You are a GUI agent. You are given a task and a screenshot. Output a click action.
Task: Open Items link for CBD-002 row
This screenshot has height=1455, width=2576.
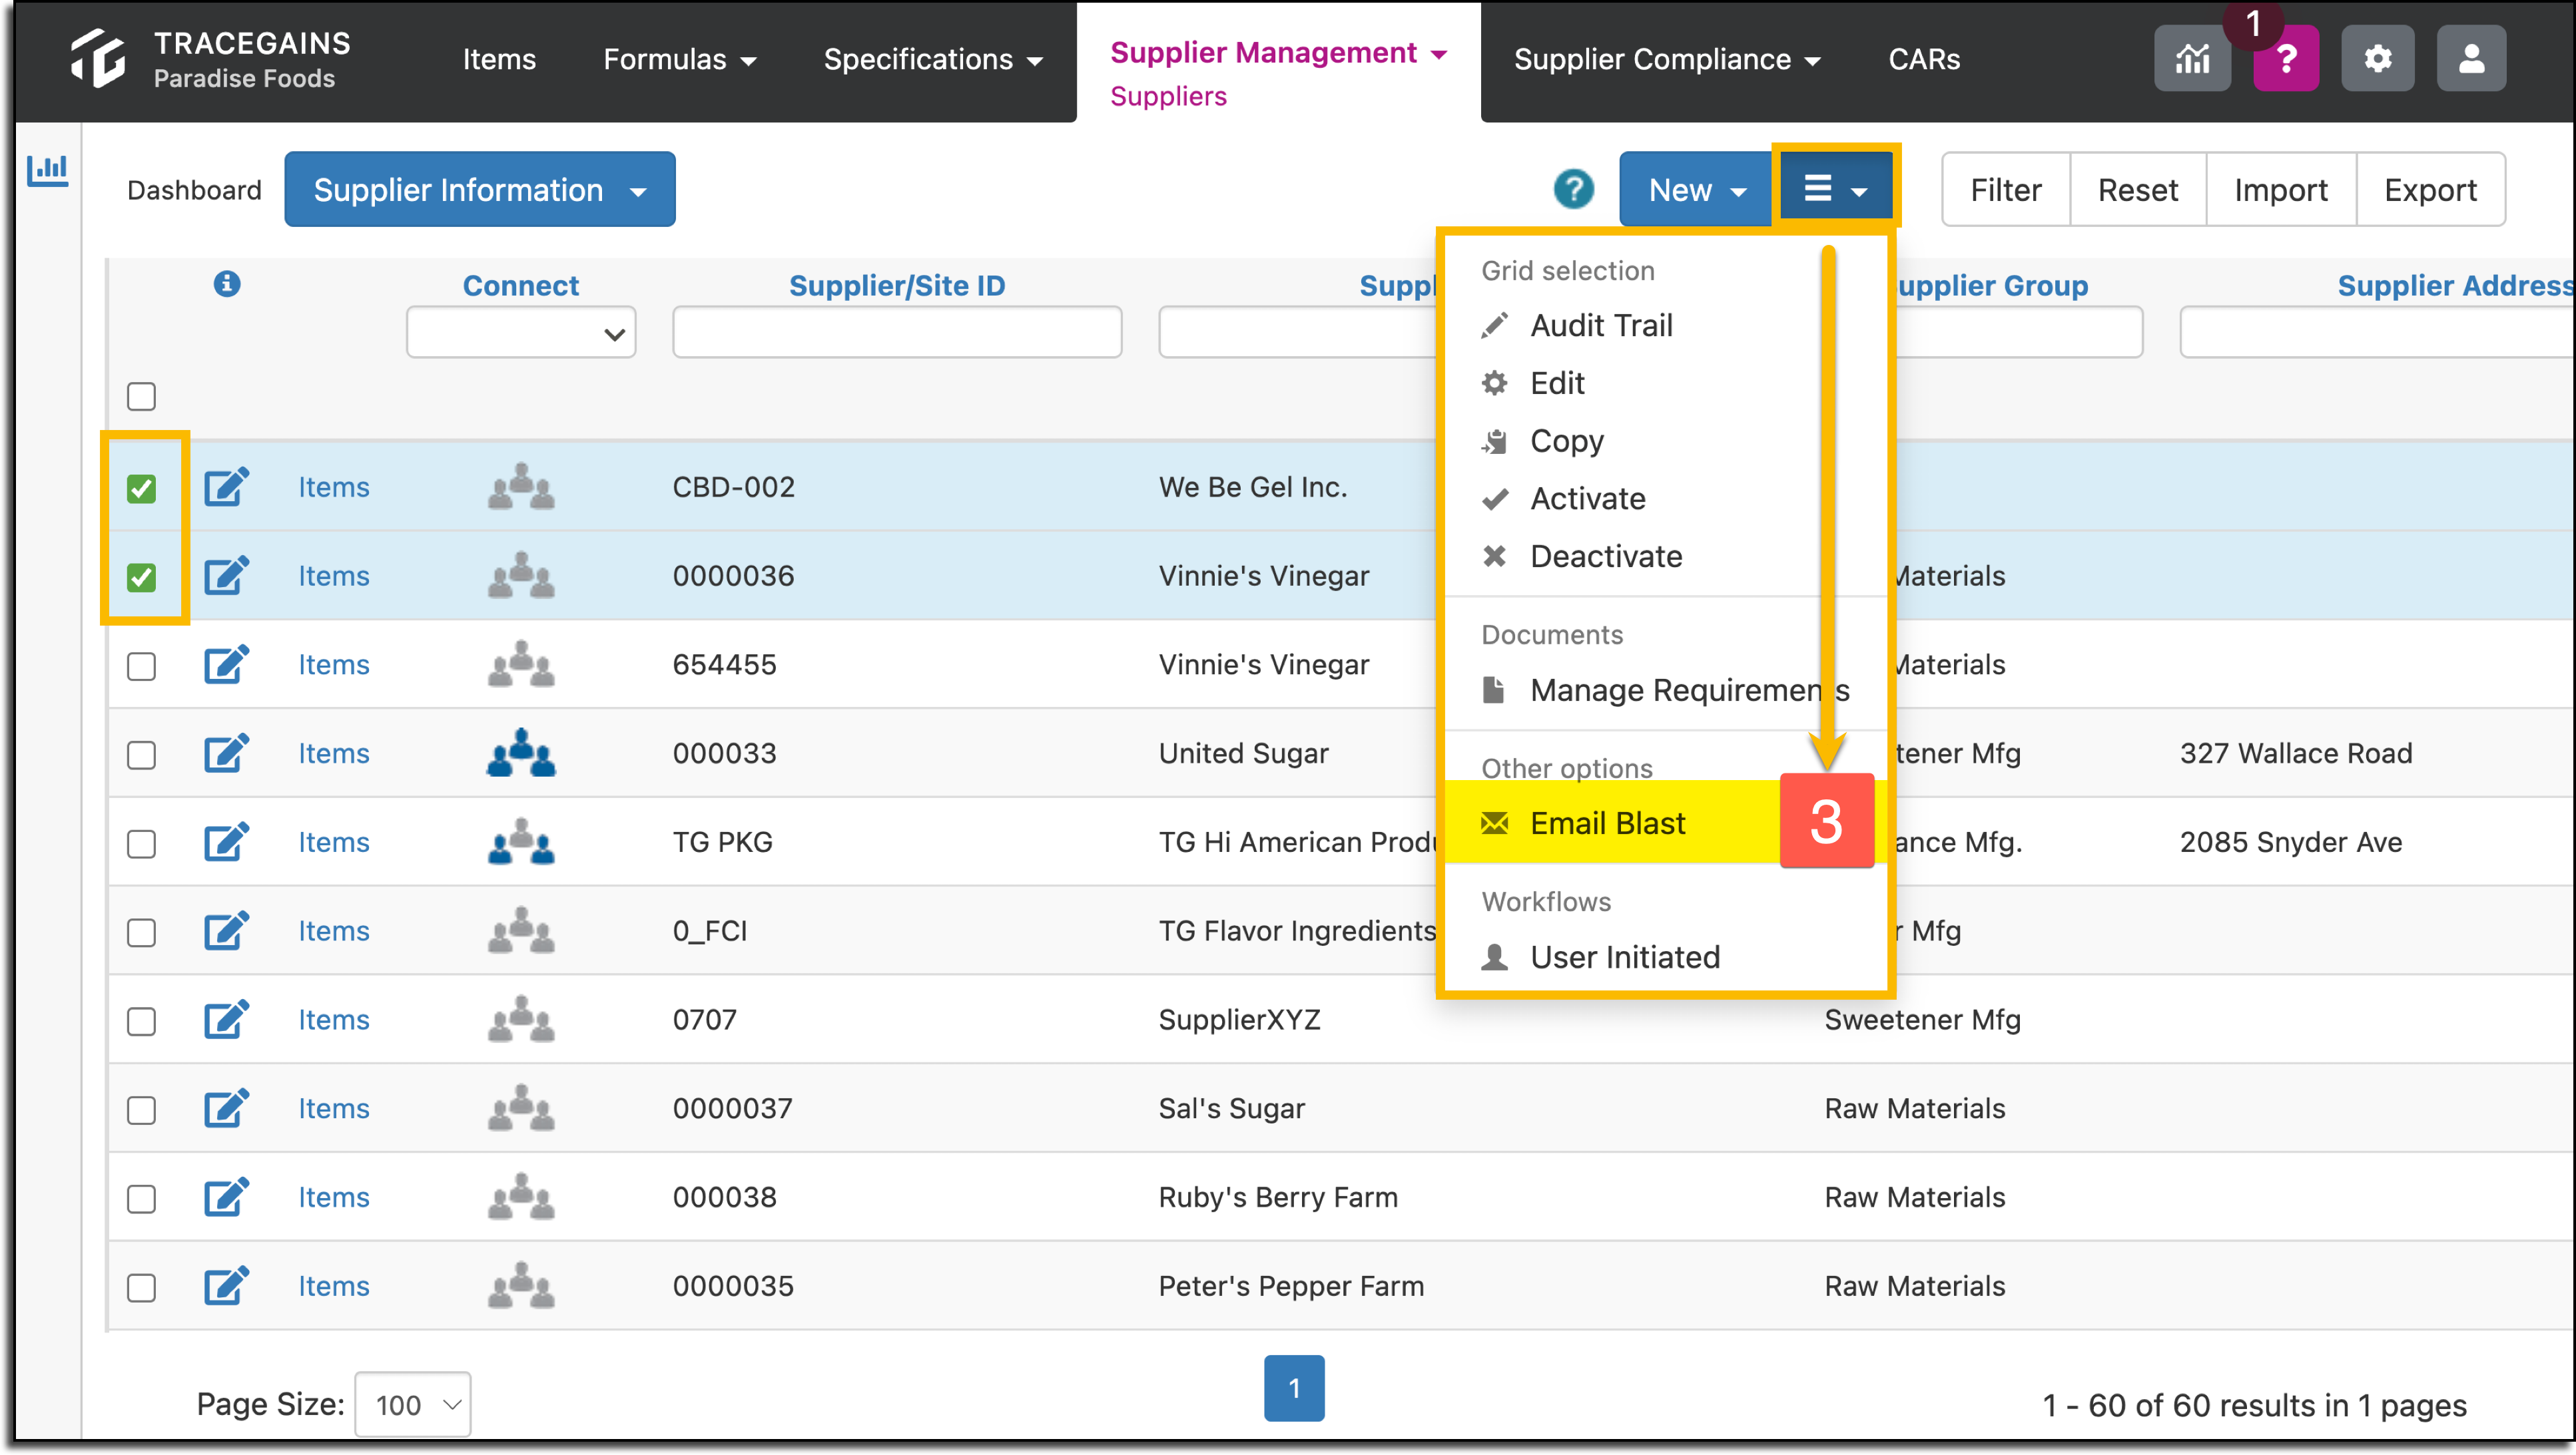334,487
